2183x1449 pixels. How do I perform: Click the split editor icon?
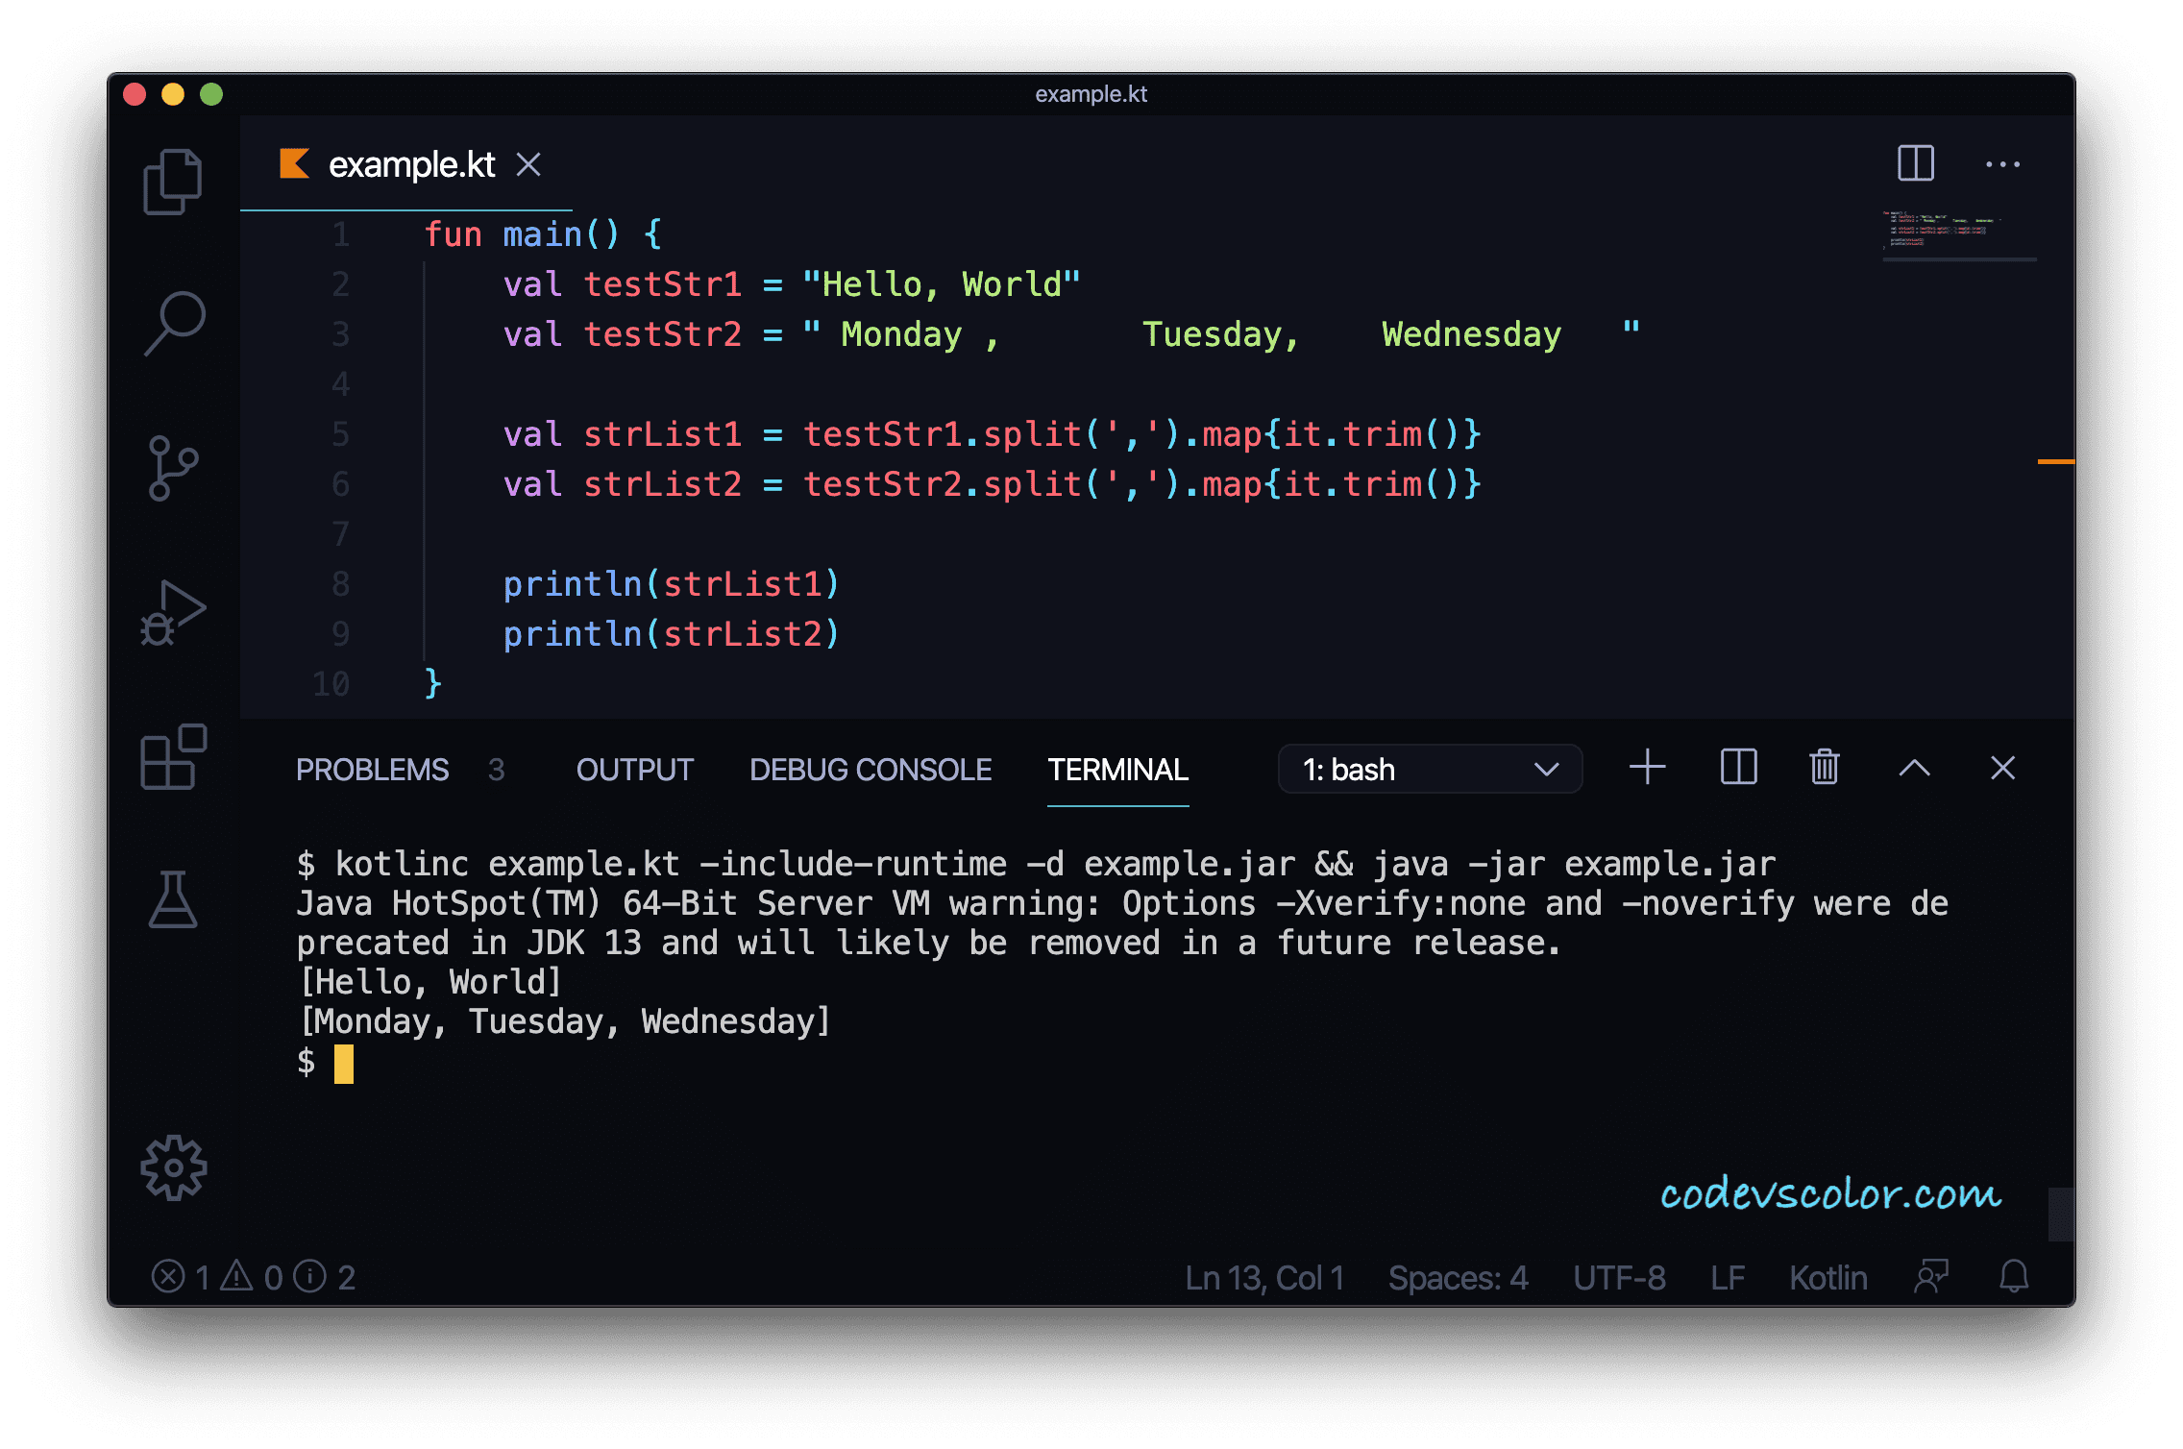(x=1915, y=163)
